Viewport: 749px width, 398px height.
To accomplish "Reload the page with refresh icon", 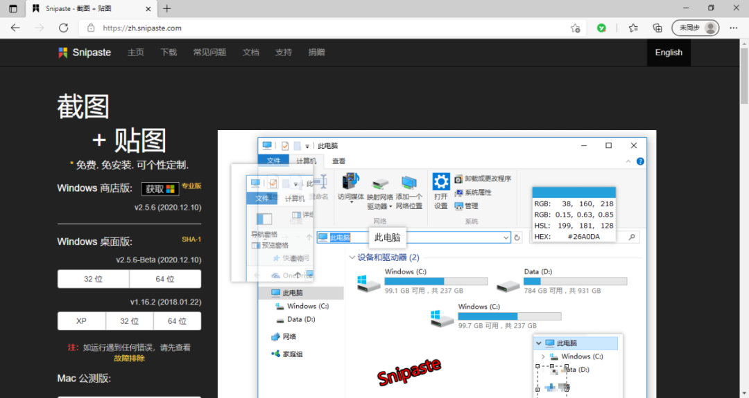I will click(63, 28).
